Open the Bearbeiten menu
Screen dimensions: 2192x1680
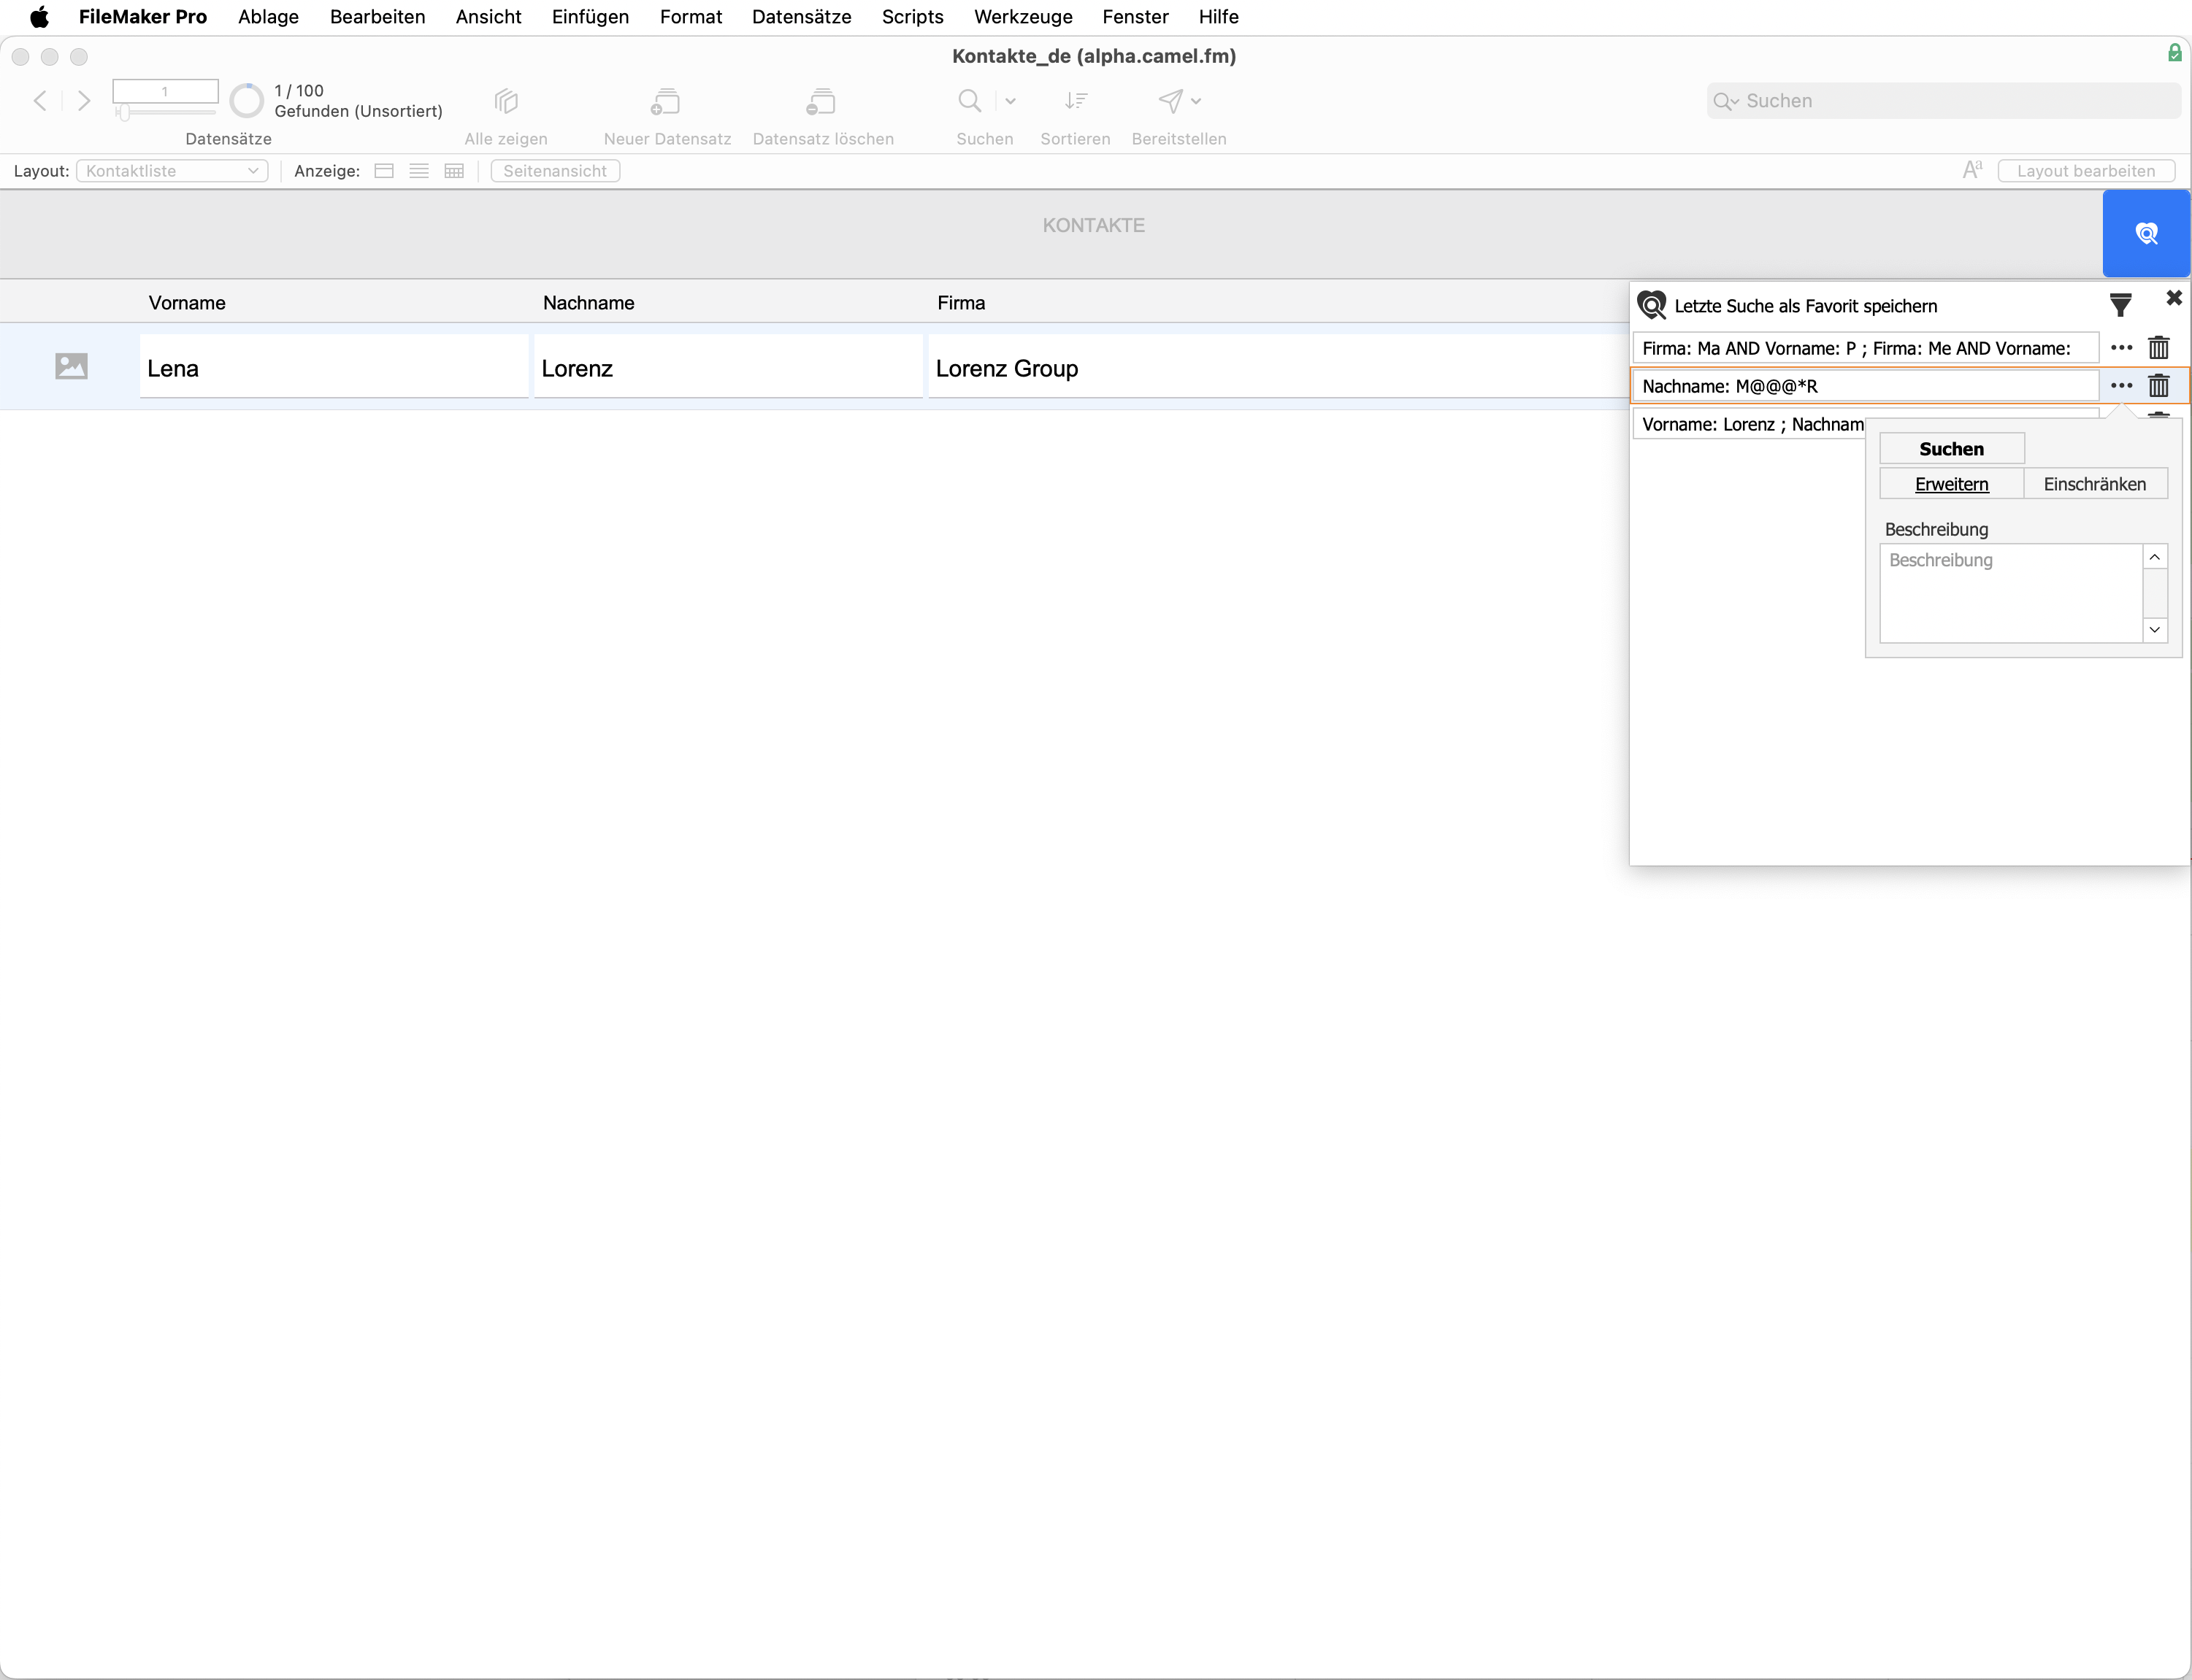pos(378,17)
